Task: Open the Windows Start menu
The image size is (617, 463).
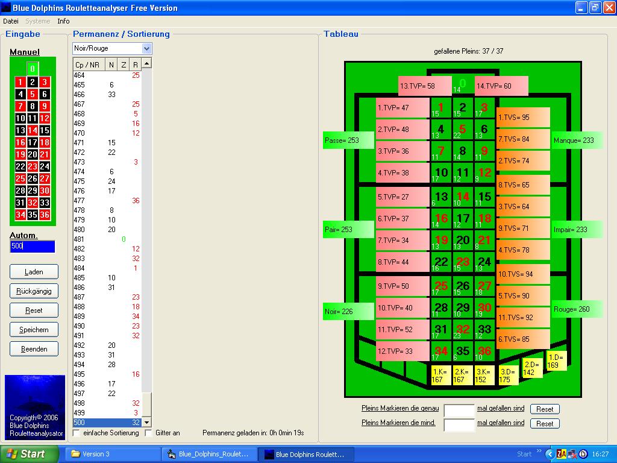Action: click(x=29, y=454)
